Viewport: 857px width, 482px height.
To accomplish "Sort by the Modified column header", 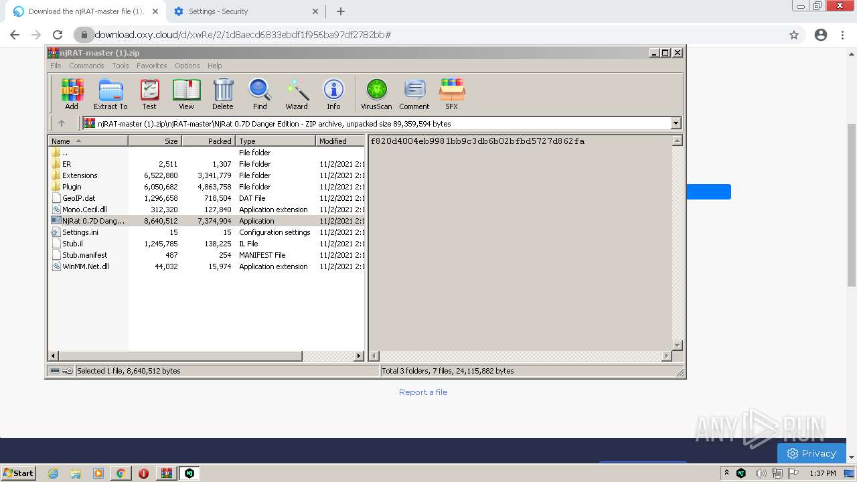I will click(340, 141).
